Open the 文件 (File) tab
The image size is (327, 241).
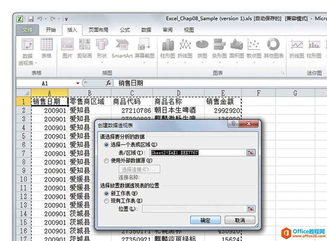[x=27, y=30]
